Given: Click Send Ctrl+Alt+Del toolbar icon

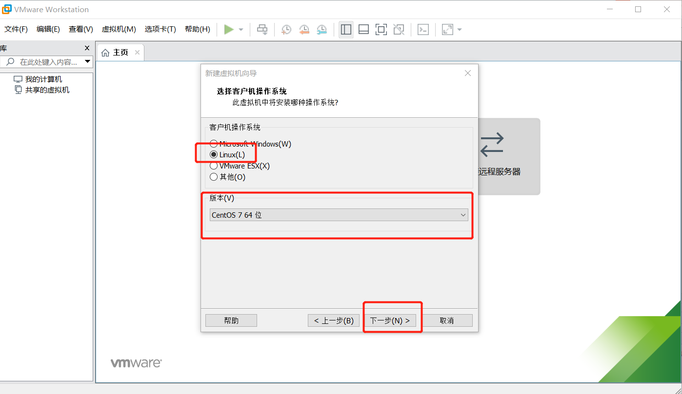Looking at the screenshot, I should [x=262, y=30].
